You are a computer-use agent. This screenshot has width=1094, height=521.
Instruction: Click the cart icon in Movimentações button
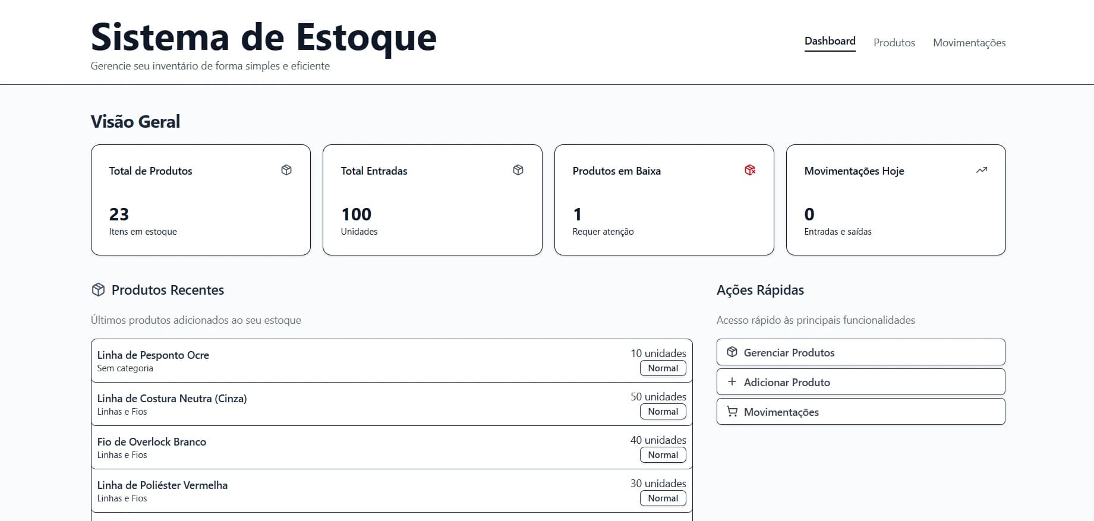pyautogui.click(x=732, y=411)
